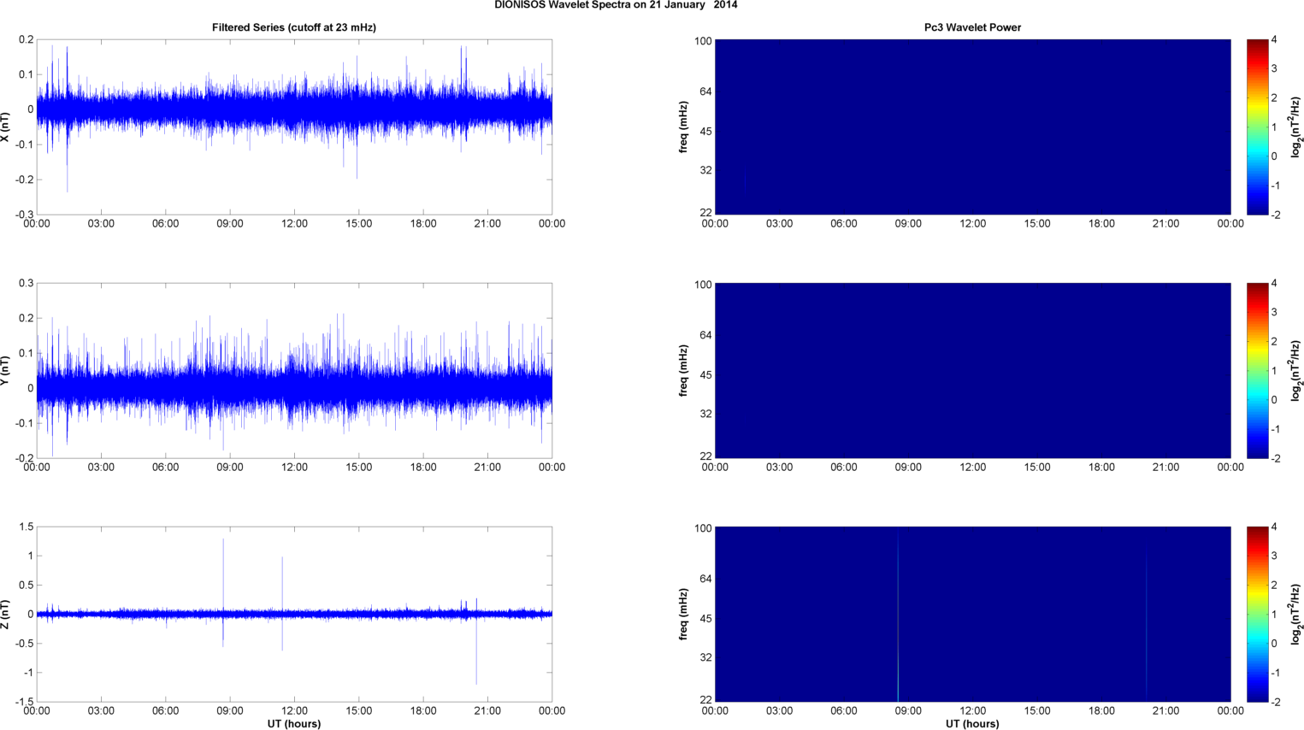Click the 'X (nT)' axis label

(6, 127)
